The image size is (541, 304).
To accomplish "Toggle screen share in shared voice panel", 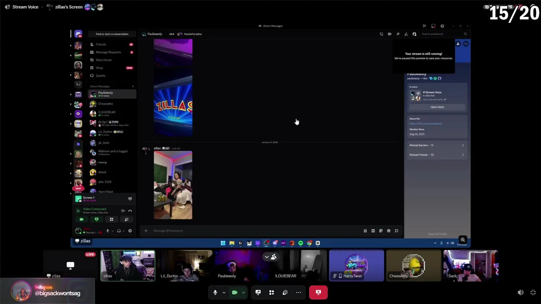I will 96,219.
